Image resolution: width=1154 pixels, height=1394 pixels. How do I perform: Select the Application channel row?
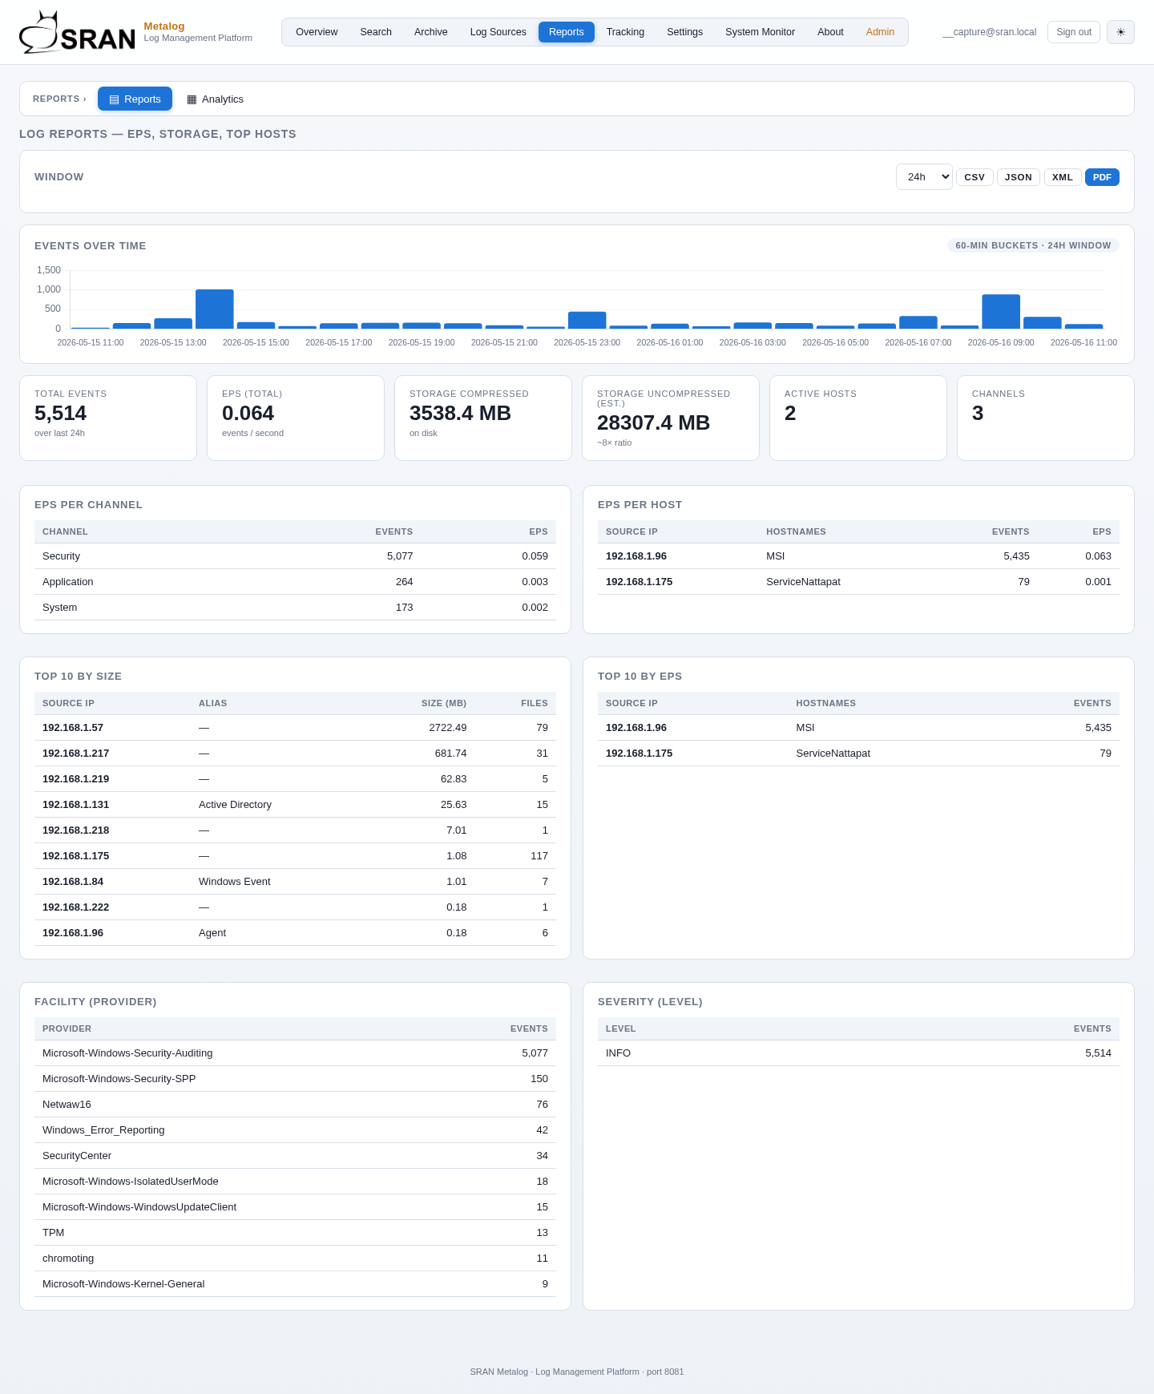tap(295, 582)
